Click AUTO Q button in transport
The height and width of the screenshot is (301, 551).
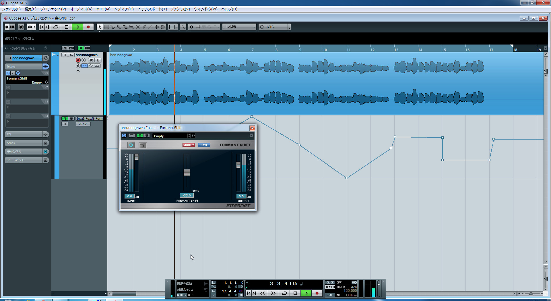click(x=182, y=295)
